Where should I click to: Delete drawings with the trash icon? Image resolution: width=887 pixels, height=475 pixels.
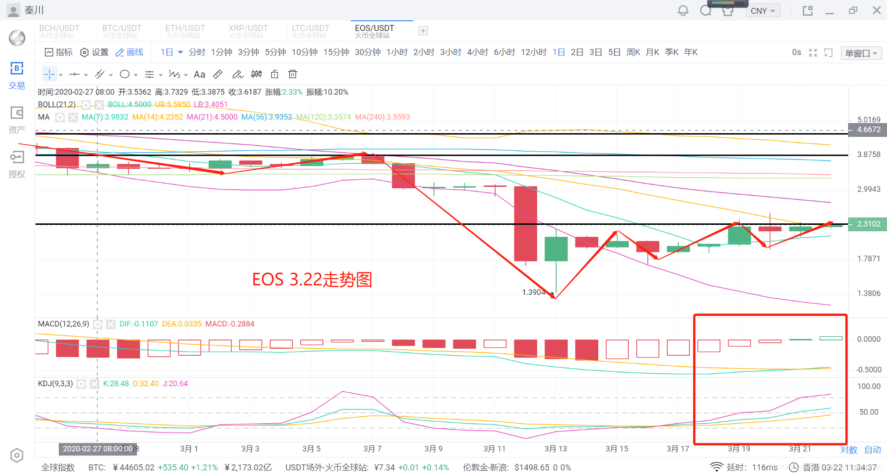[292, 74]
